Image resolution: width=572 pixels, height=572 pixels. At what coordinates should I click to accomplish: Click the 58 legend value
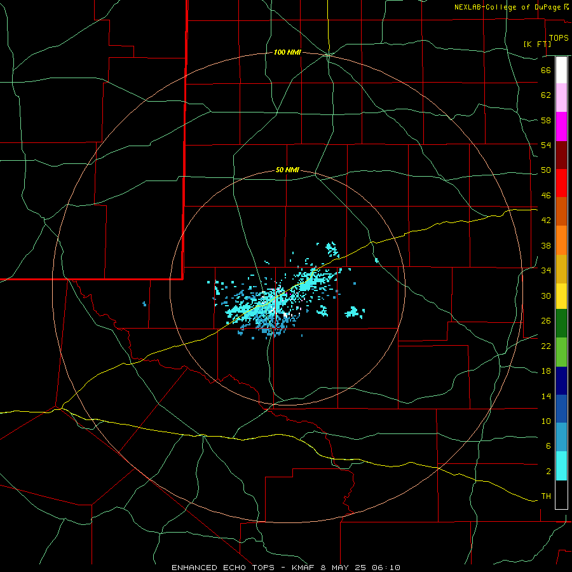[546, 120]
